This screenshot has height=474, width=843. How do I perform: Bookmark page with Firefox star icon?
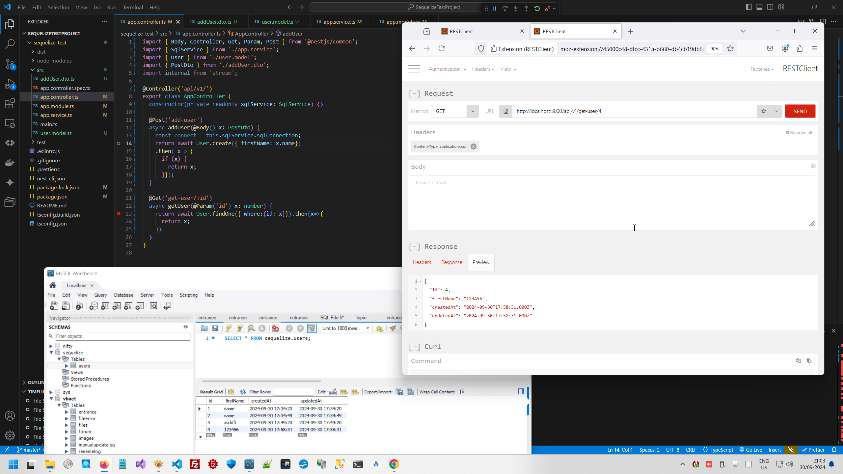point(730,49)
